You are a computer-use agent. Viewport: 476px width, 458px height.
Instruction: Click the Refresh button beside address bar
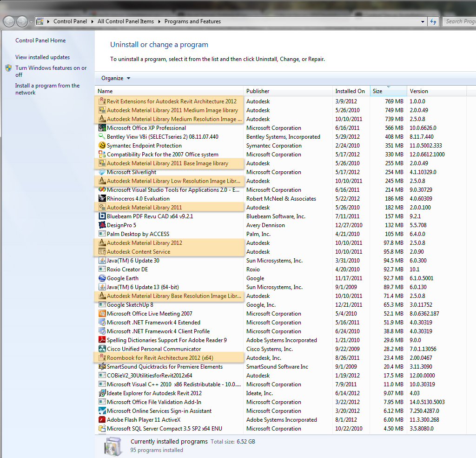(x=433, y=21)
